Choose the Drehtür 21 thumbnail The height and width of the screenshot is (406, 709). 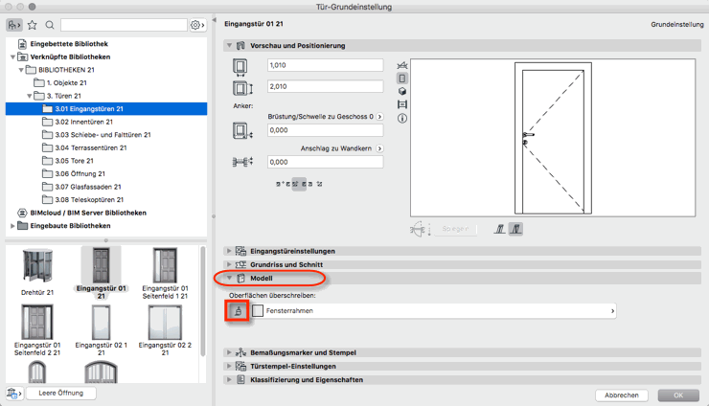coord(37,272)
